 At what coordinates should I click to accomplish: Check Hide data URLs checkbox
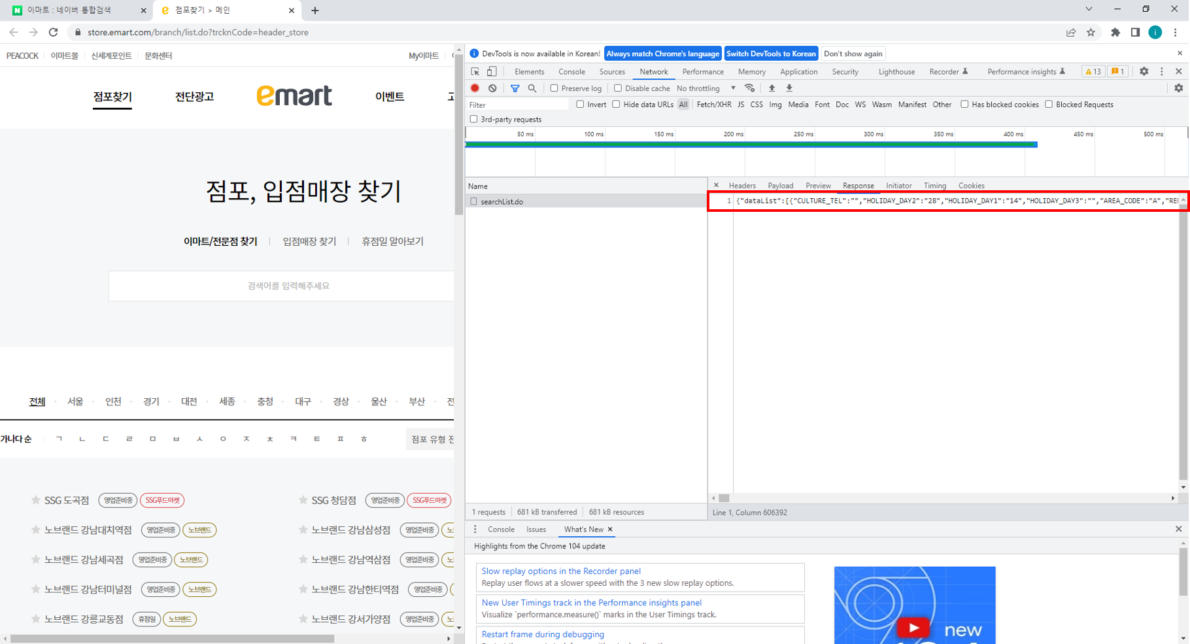pos(616,105)
